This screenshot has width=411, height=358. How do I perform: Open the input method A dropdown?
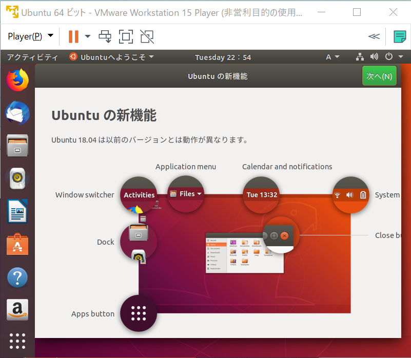[332, 57]
